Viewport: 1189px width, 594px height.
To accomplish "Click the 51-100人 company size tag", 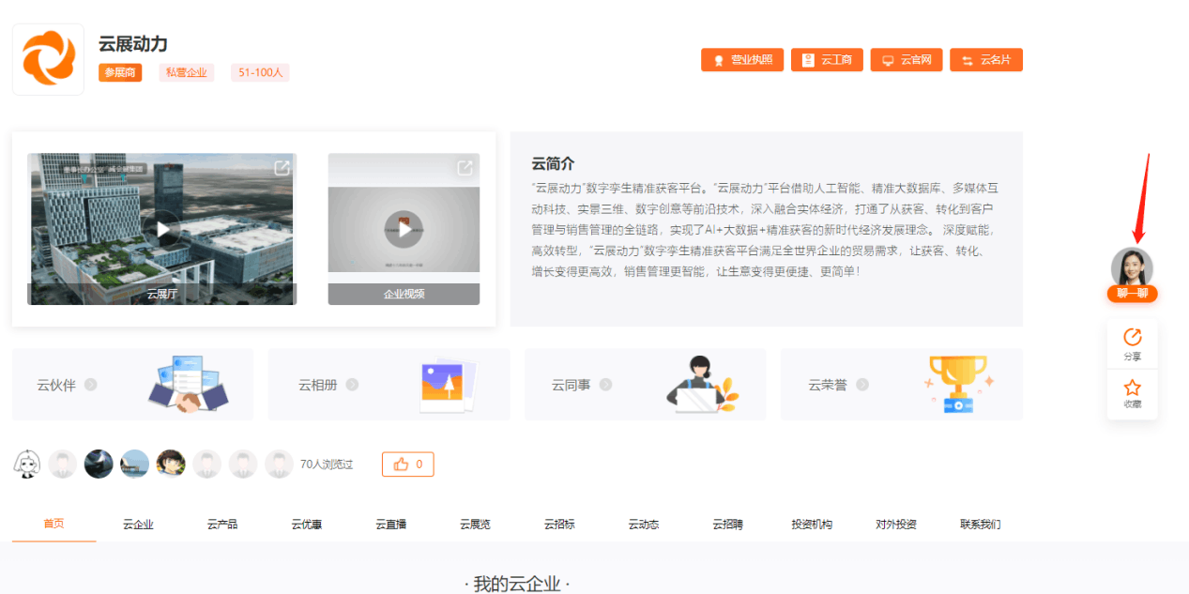I will click(260, 72).
